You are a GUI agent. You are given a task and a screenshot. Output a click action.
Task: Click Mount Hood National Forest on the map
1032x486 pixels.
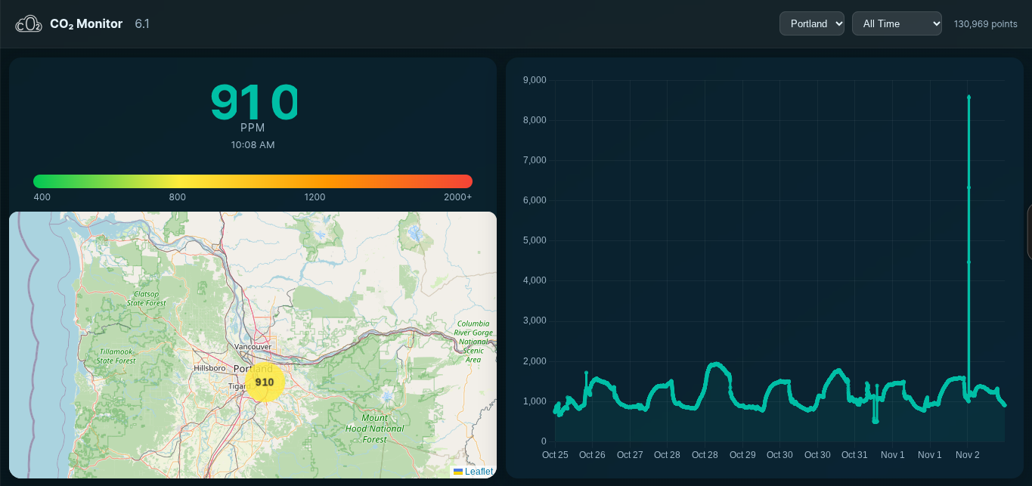(x=374, y=429)
